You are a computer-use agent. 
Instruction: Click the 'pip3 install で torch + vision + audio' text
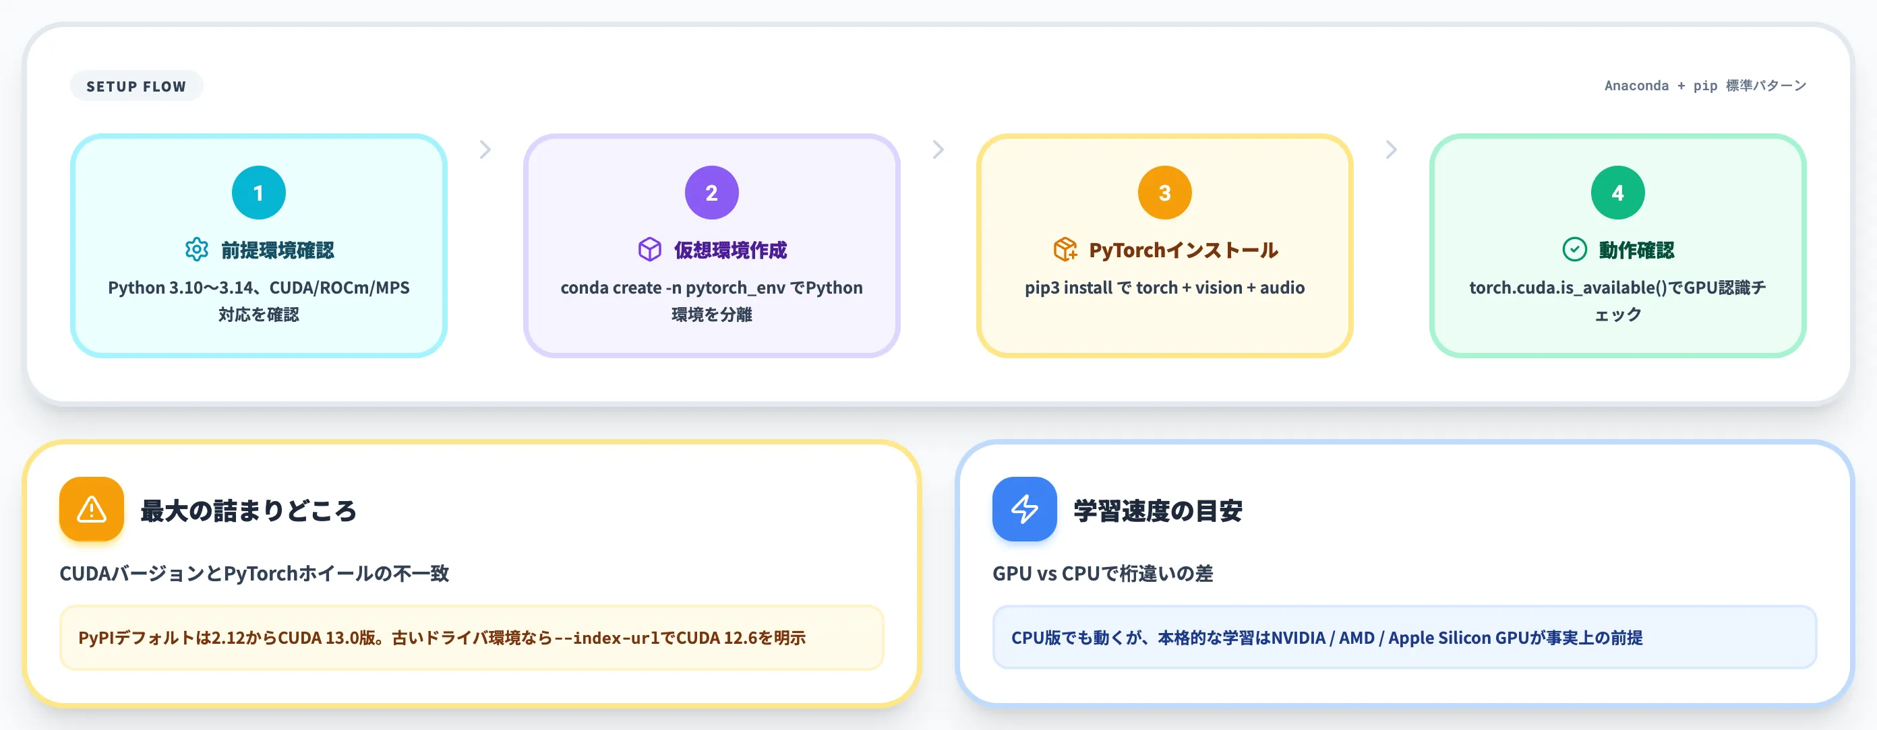pos(1164,288)
